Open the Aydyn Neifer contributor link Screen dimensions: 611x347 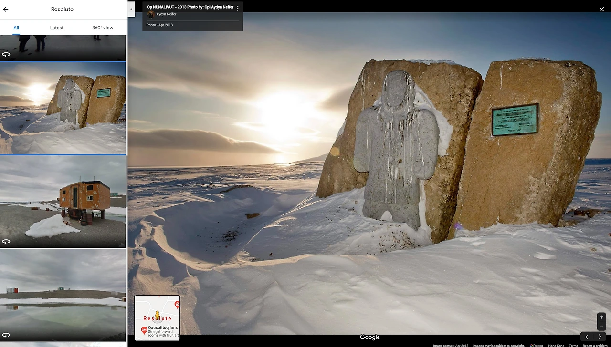[167, 14]
